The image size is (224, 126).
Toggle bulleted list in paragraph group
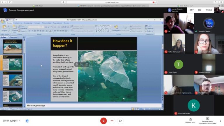pos(55,27)
